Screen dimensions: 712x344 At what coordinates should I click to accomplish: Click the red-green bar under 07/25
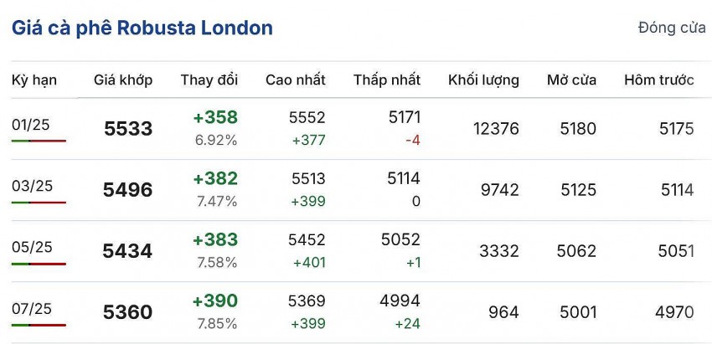click(x=39, y=324)
